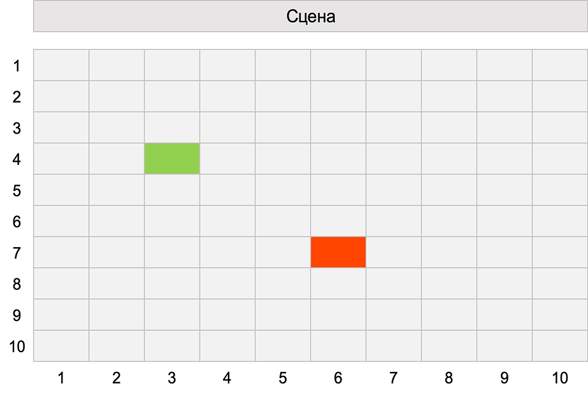Select the green seat in row 4
Image resolution: width=588 pixels, height=393 pixels.
pyautogui.click(x=172, y=159)
